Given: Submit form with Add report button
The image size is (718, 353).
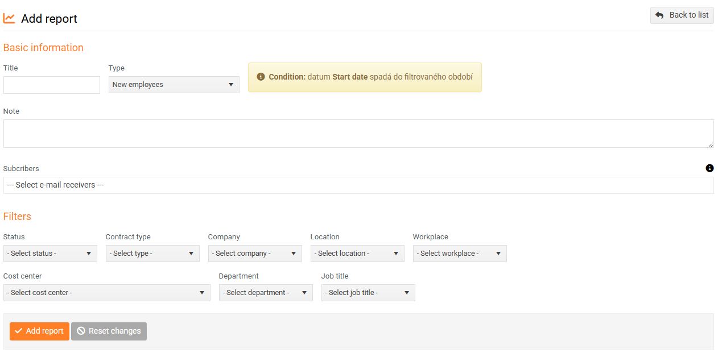Looking at the screenshot, I should tap(39, 331).
